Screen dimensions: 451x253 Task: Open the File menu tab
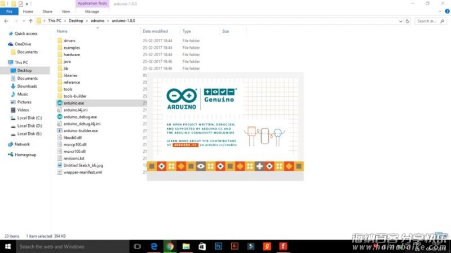(x=8, y=11)
